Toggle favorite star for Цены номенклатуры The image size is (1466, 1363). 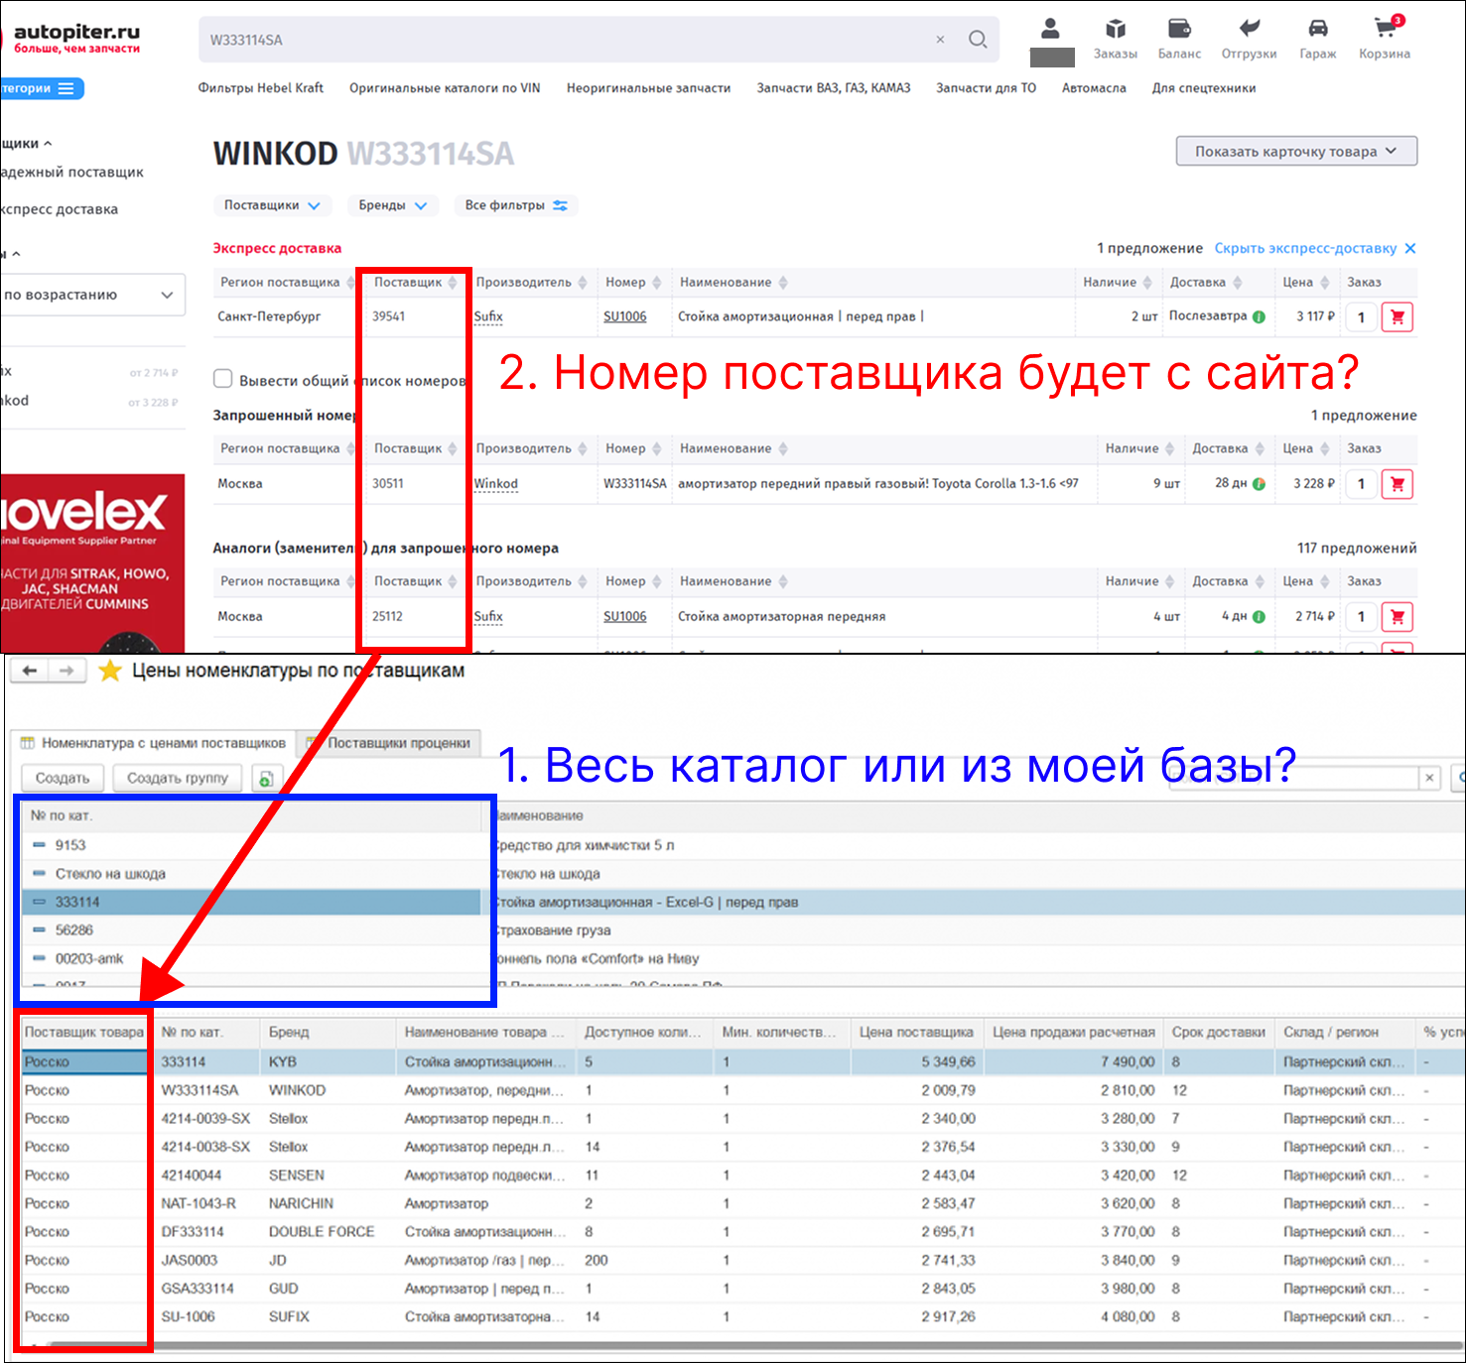click(110, 672)
